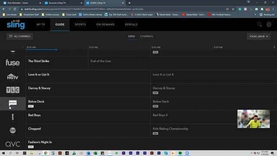Open the Live Shows bookmark folder
The height and width of the screenshot is (156, 277).
point(10,15)
